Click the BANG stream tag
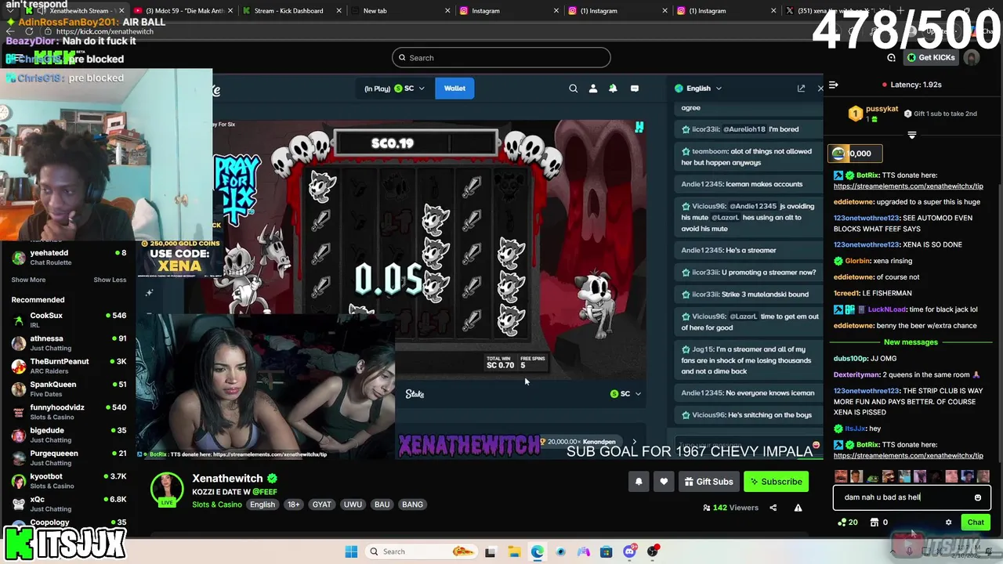Screen dimensions: 1003x564 pyautogui.click(x=412, y=504)
